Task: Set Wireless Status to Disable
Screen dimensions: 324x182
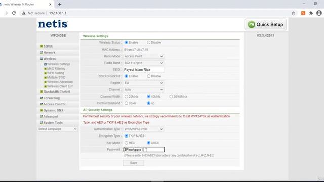Action: 148,42
